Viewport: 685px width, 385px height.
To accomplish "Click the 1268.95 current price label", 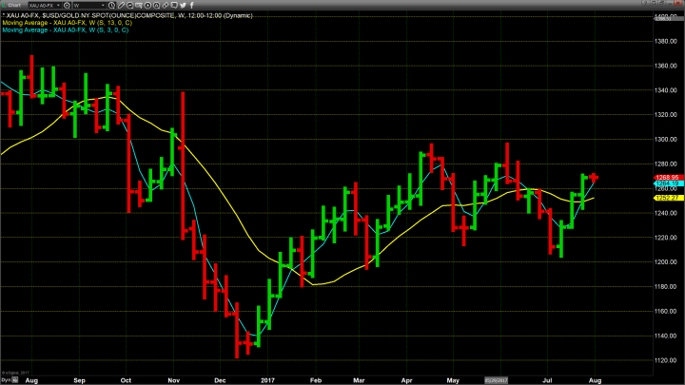I will (666, 177).
